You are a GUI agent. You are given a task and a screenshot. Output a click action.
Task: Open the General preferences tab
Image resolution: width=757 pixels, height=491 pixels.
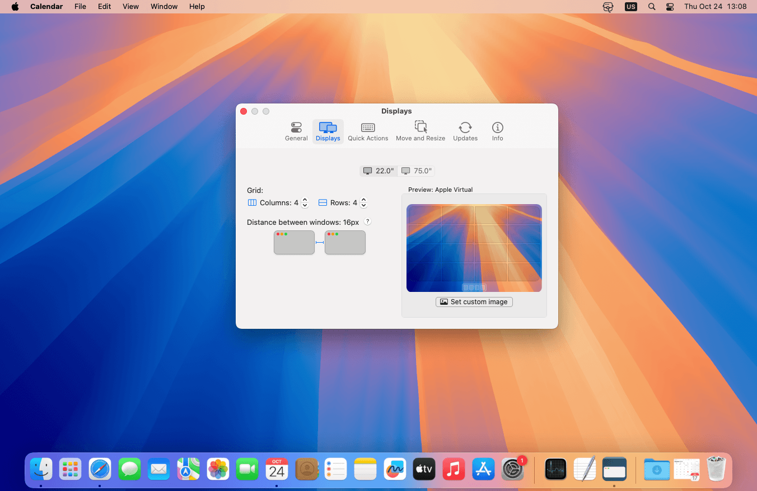(296, 132)
